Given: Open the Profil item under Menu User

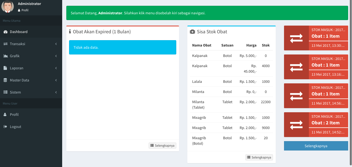Looking at the screenshot, I should point(14,115).
